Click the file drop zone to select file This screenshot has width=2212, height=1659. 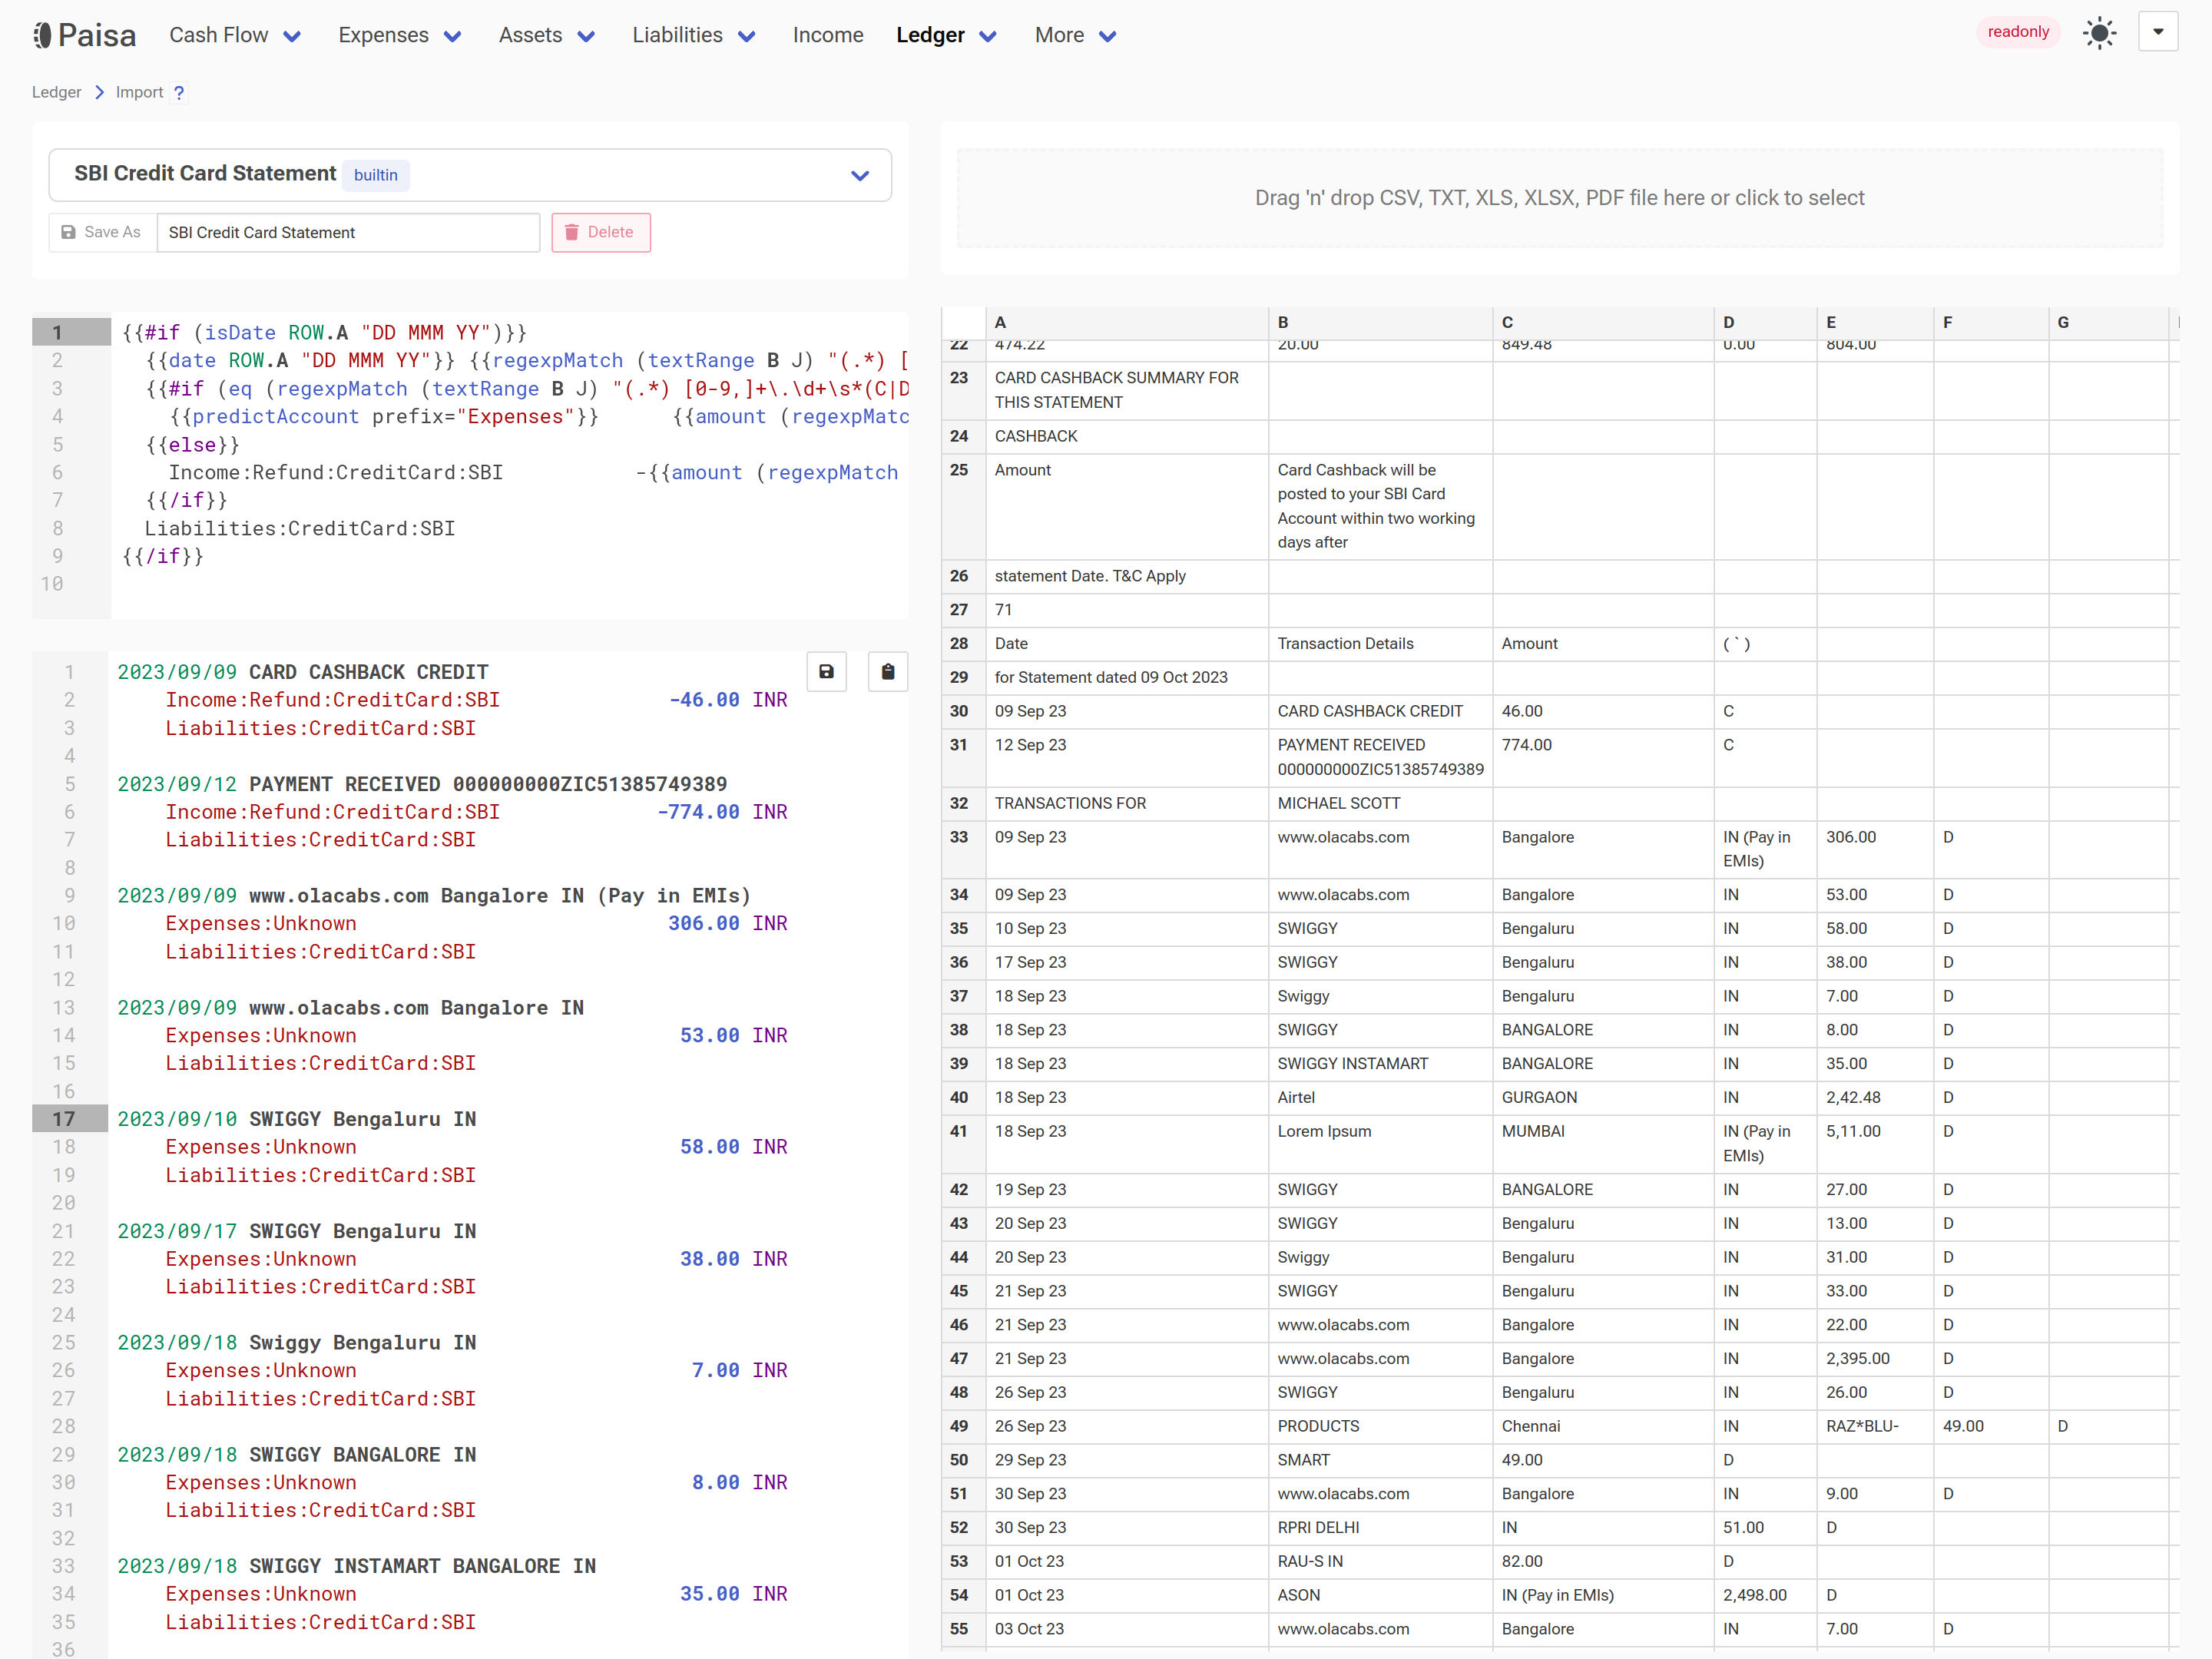(x=1559, y=198)
